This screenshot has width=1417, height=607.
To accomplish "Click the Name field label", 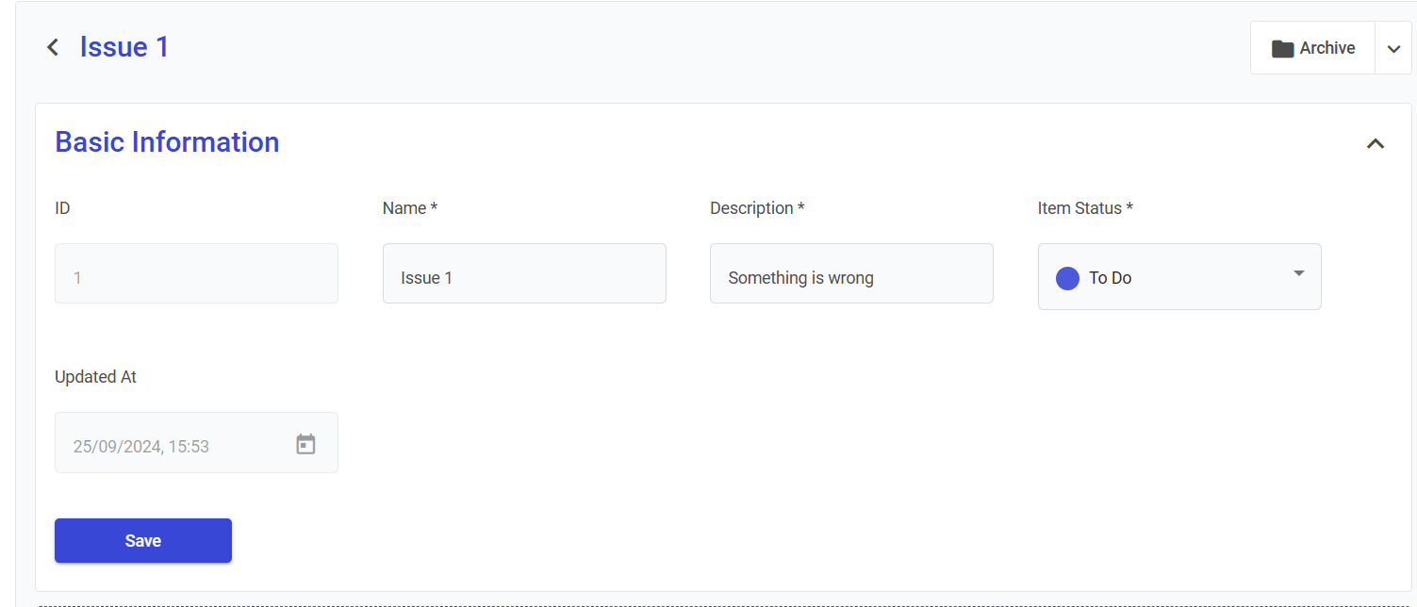I will 409,208.
